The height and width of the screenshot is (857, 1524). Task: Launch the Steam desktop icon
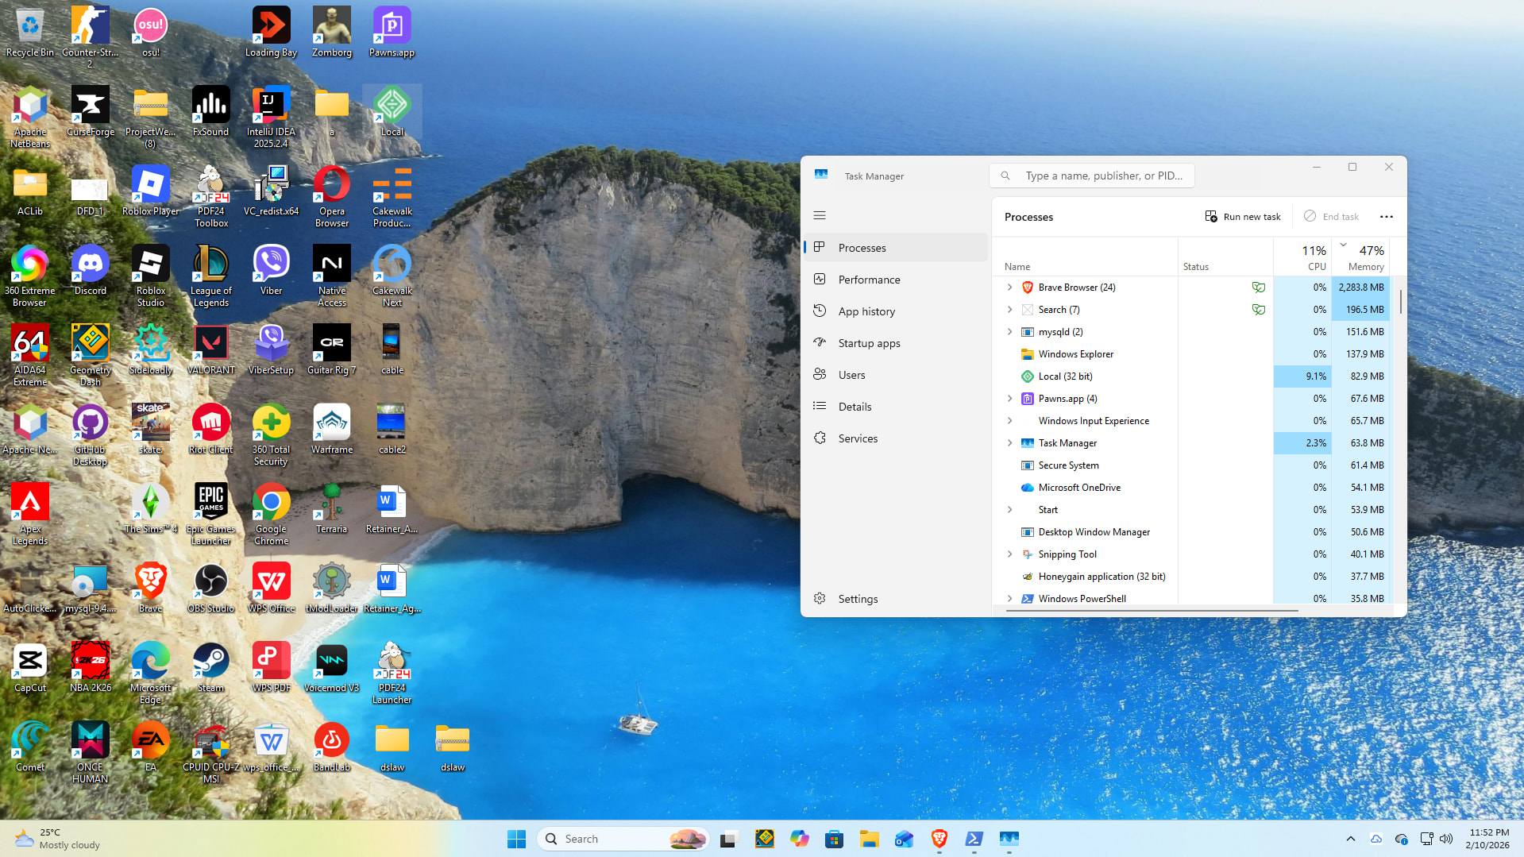pos(210,668)
